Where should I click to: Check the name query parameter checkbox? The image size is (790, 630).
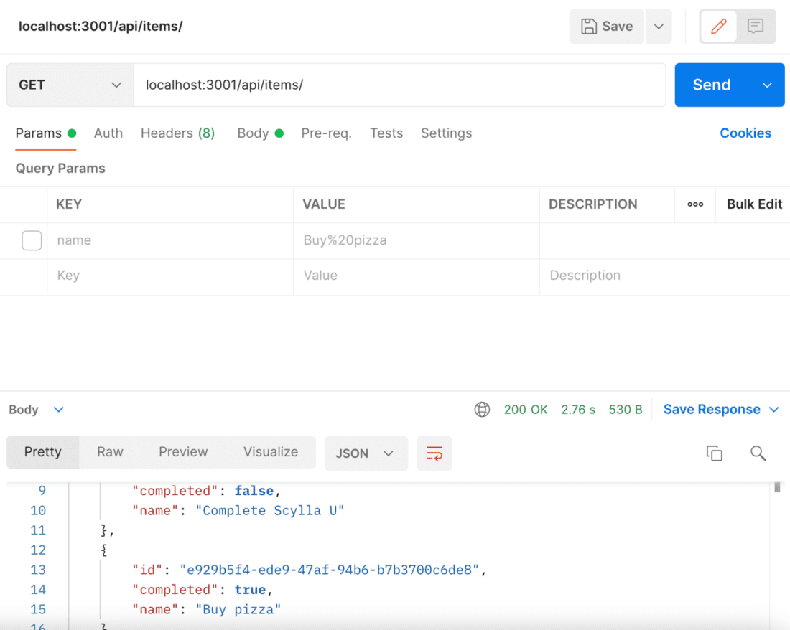[x=32, y=240]
